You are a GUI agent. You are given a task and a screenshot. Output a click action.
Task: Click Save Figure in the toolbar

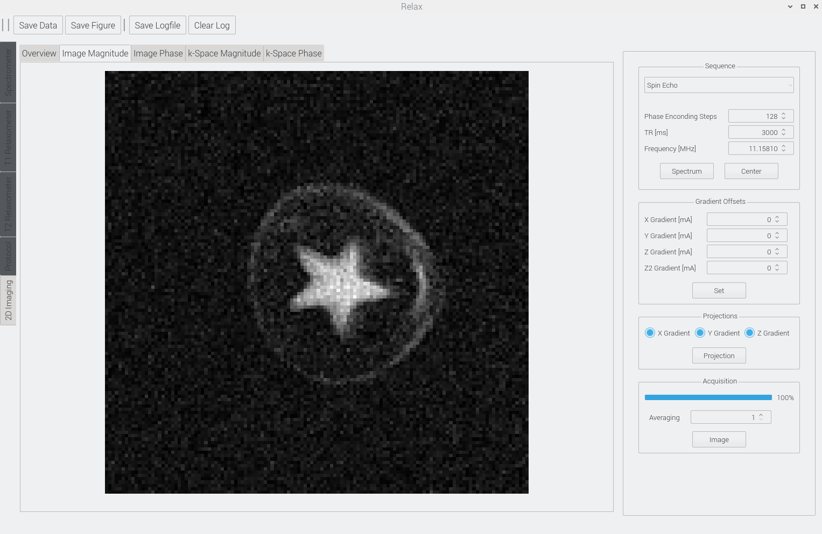pyautogui.click(x=93, y=25)
